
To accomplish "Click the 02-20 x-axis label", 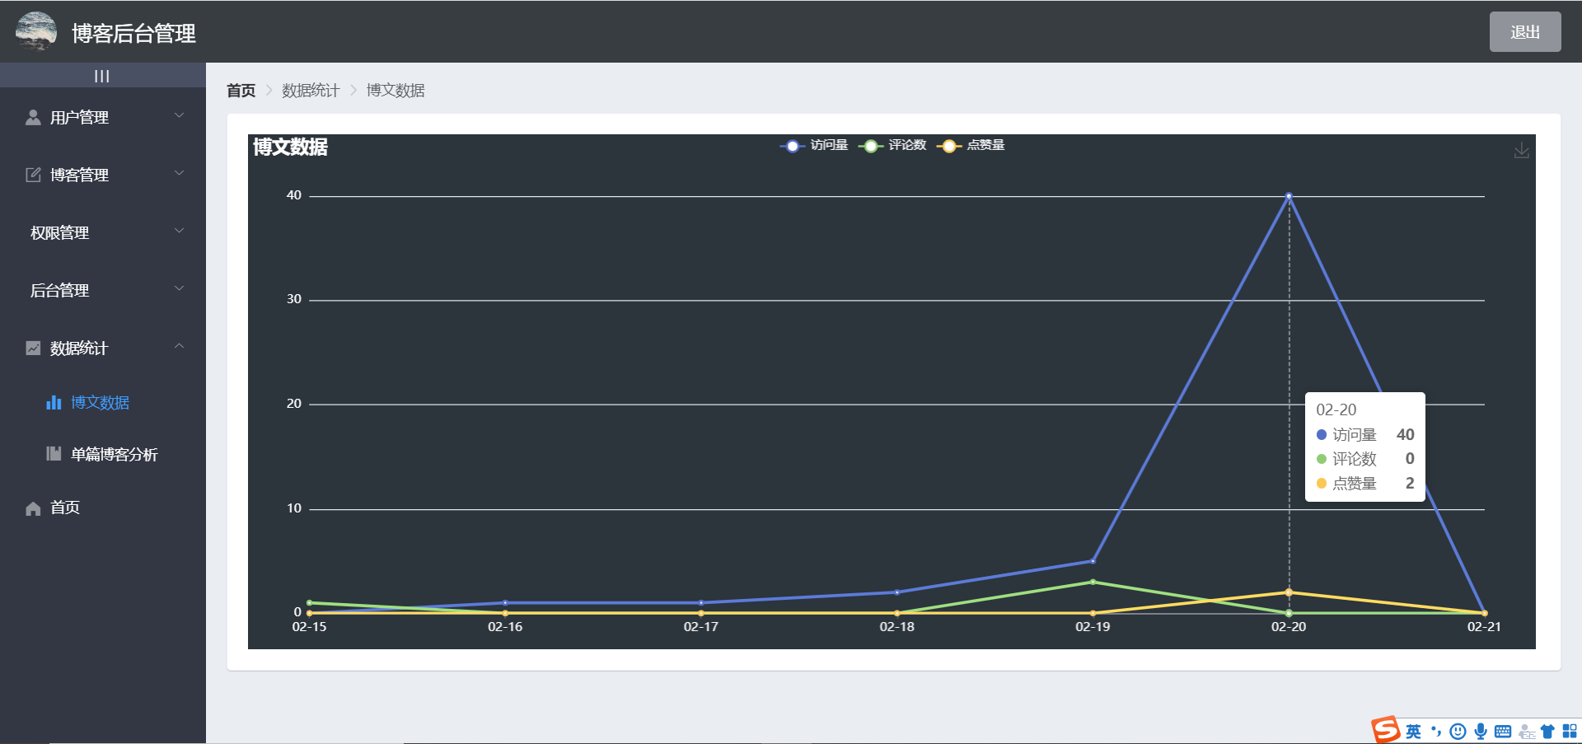I will 1289,627.
